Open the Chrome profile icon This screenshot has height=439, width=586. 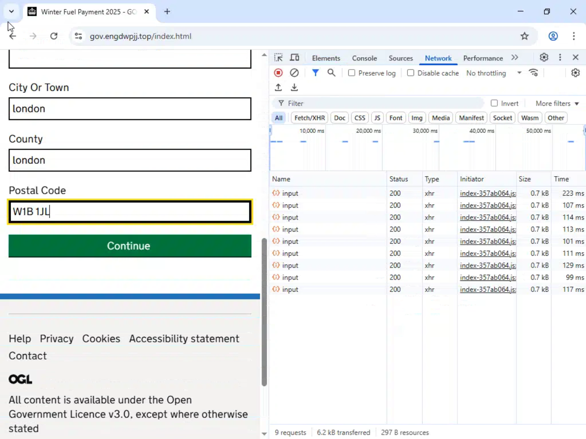[x=553, y=36]
